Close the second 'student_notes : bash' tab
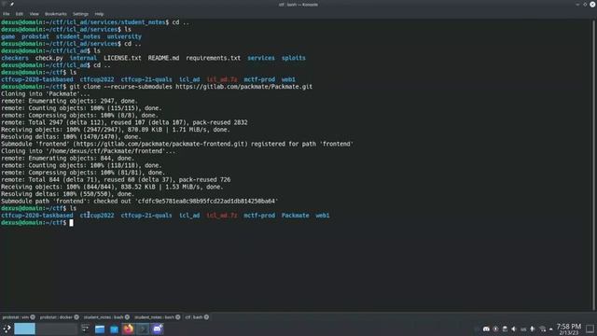The image size is (597, 336). [178, 317]
